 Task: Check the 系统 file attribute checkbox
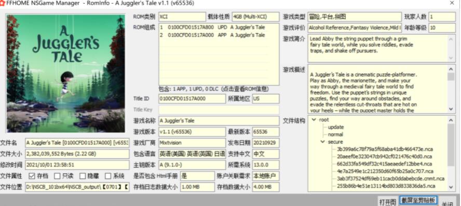108,176
